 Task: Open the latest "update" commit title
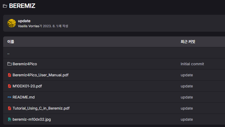click(x=24, y=21)
